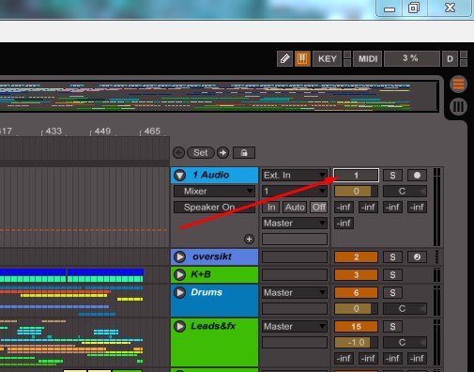Screen dimensions: 474x372
Task: Click output channel field on oversikt track
Action: coord(295,256)
